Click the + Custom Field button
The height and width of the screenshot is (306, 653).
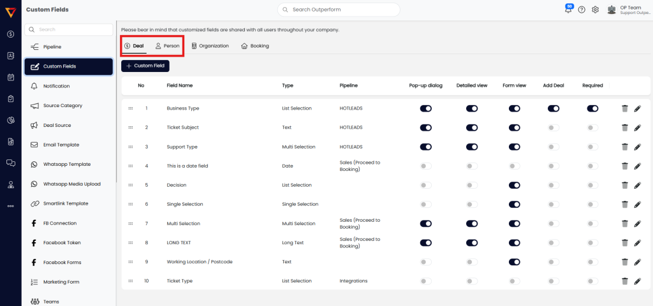145,66
